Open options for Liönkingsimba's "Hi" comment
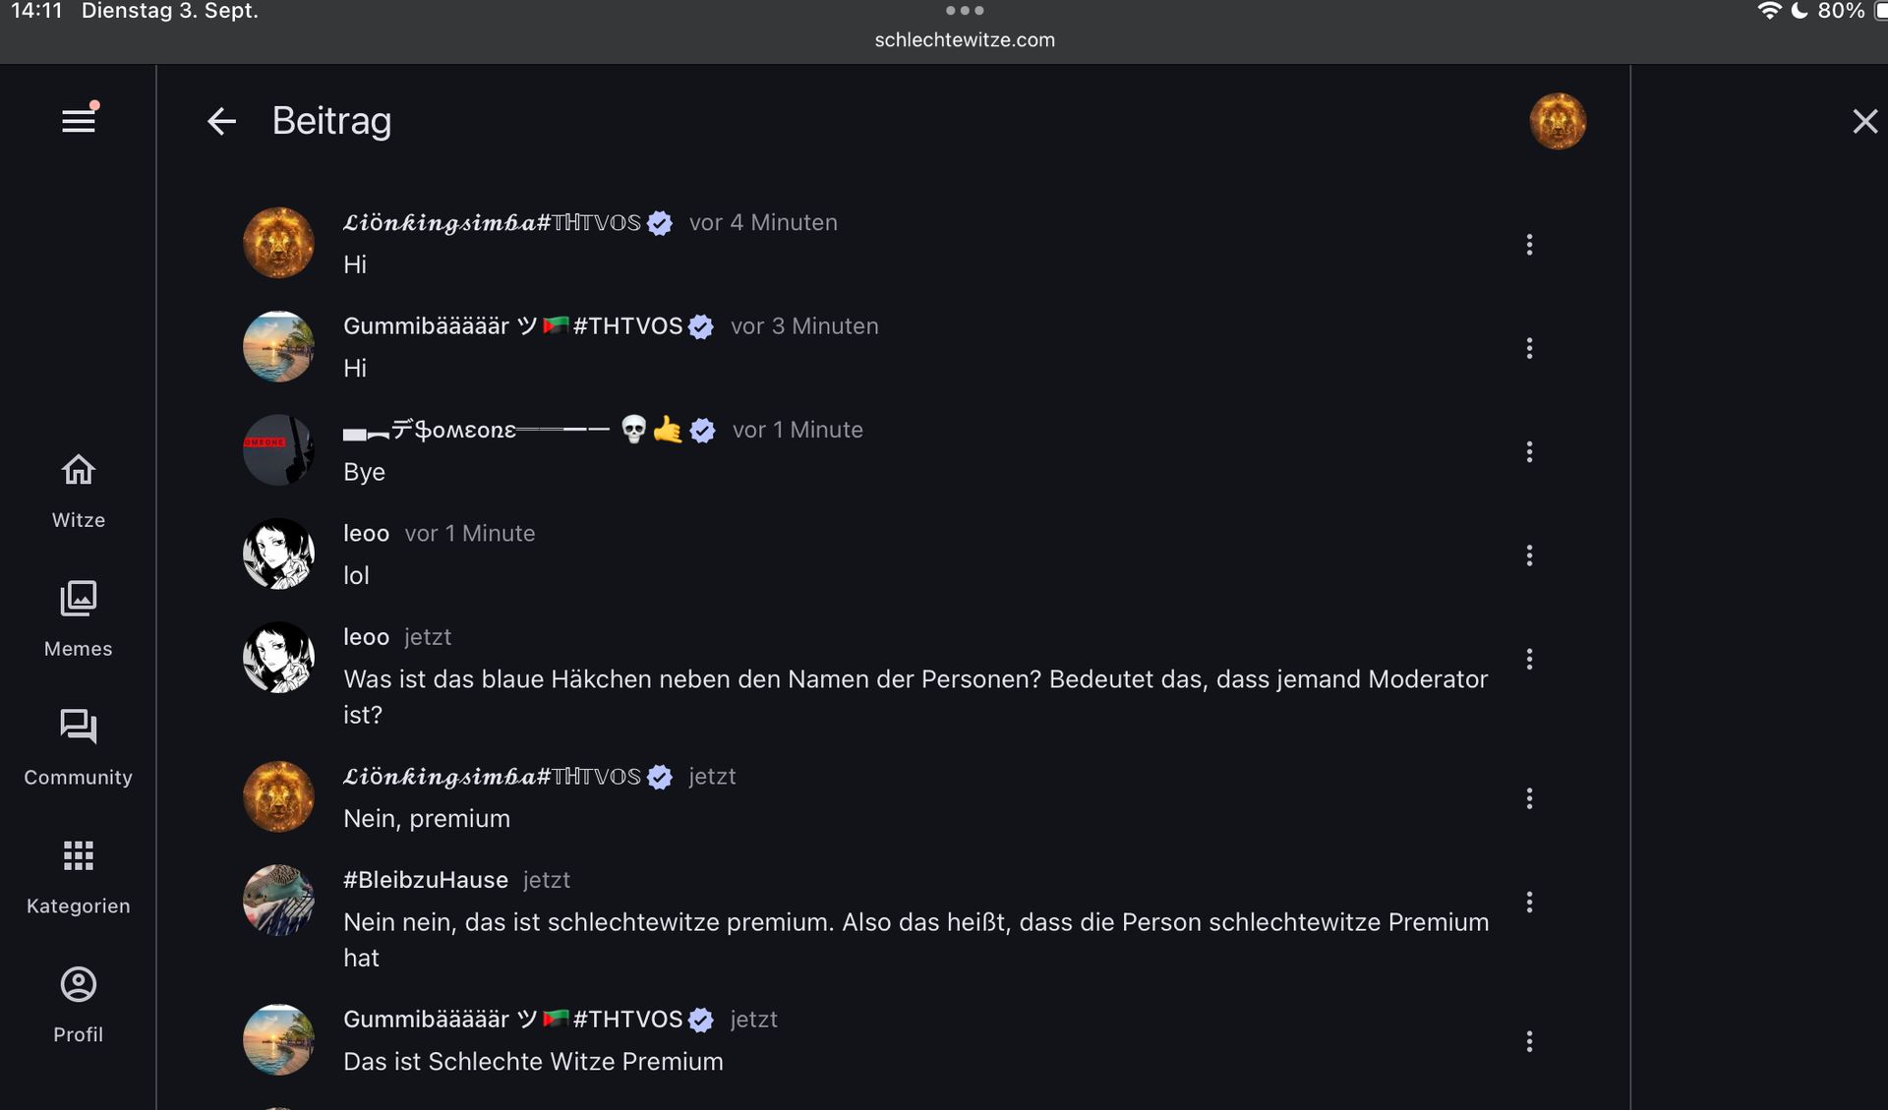Screen dimensions: 1888x1110 click(1529, 245)
